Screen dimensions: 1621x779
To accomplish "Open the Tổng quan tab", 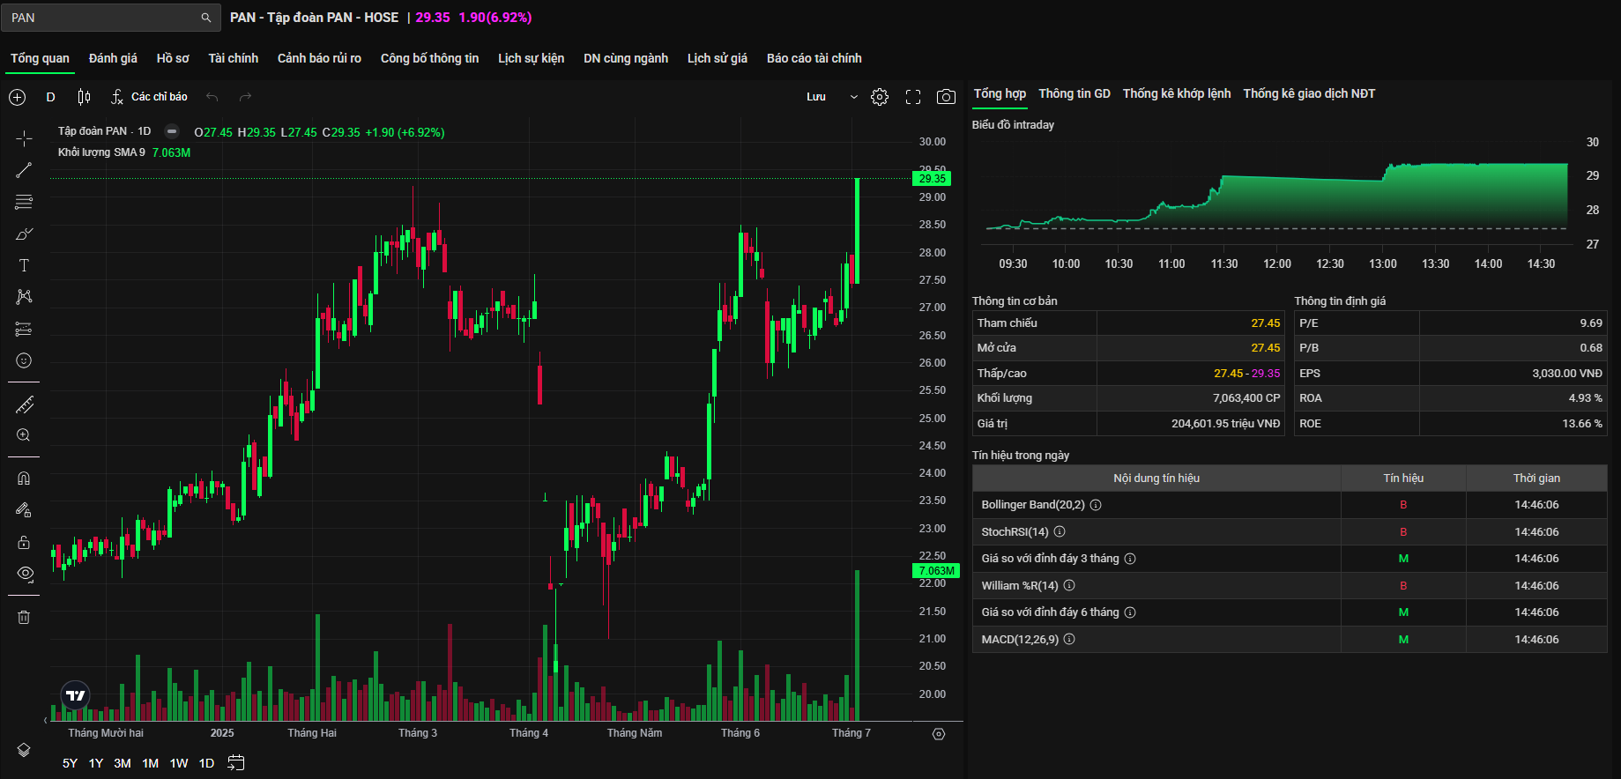I will coord(40,58).
